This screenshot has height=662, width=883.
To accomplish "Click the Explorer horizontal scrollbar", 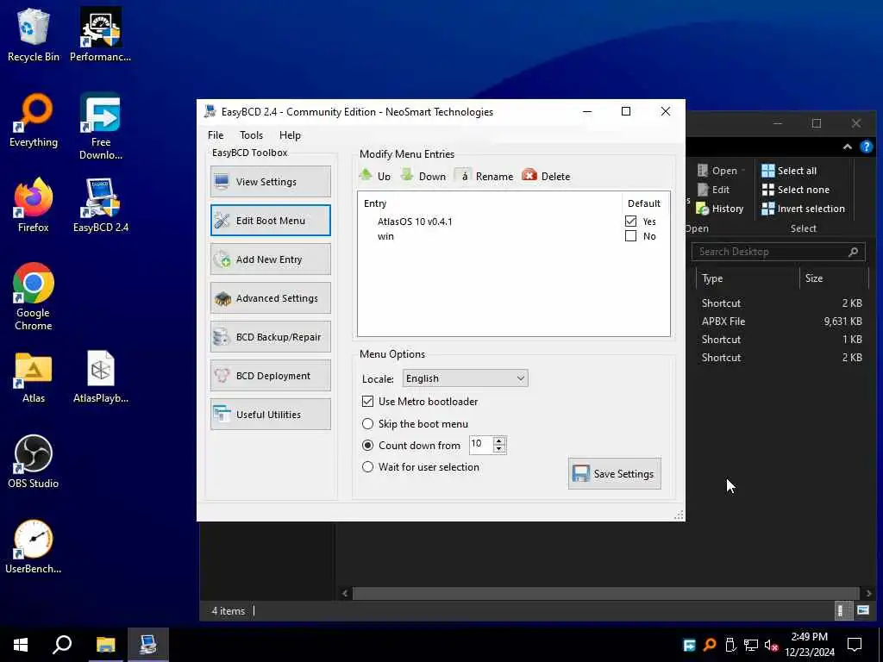I will pyautogui.click(x=606, y=593).
